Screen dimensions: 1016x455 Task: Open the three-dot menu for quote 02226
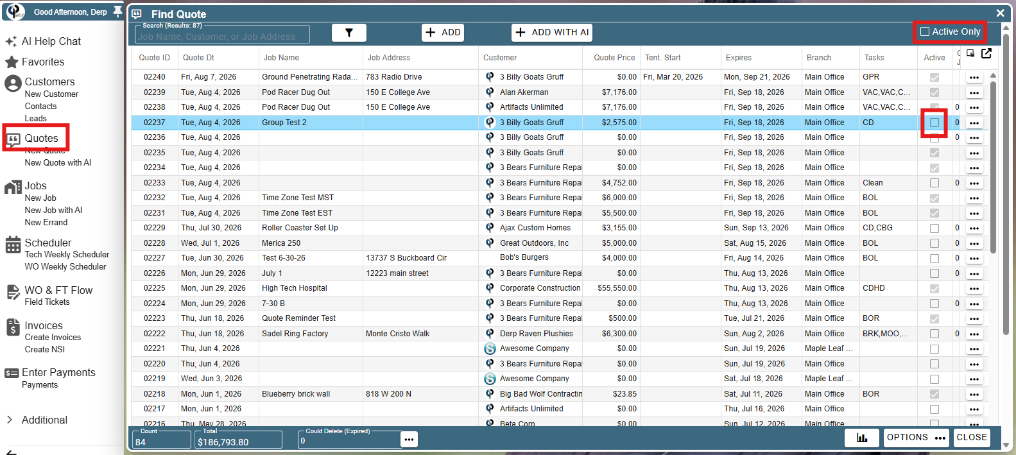point(974,273)
